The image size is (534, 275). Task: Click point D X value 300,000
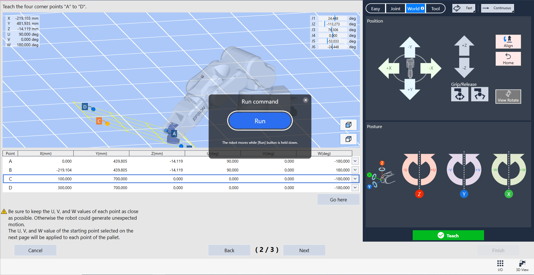click(65, 188)
